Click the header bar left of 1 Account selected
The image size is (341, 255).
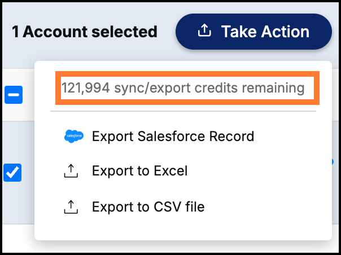pyautogui.click(x=7, y=32)
